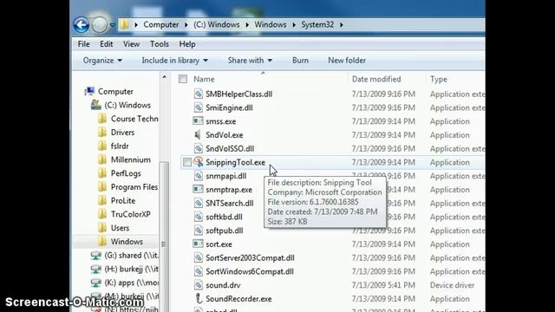This screenshot has height=312, width=555.
Task: Select the Millennium folder in the tree
Action: click(x=131, y=159)
